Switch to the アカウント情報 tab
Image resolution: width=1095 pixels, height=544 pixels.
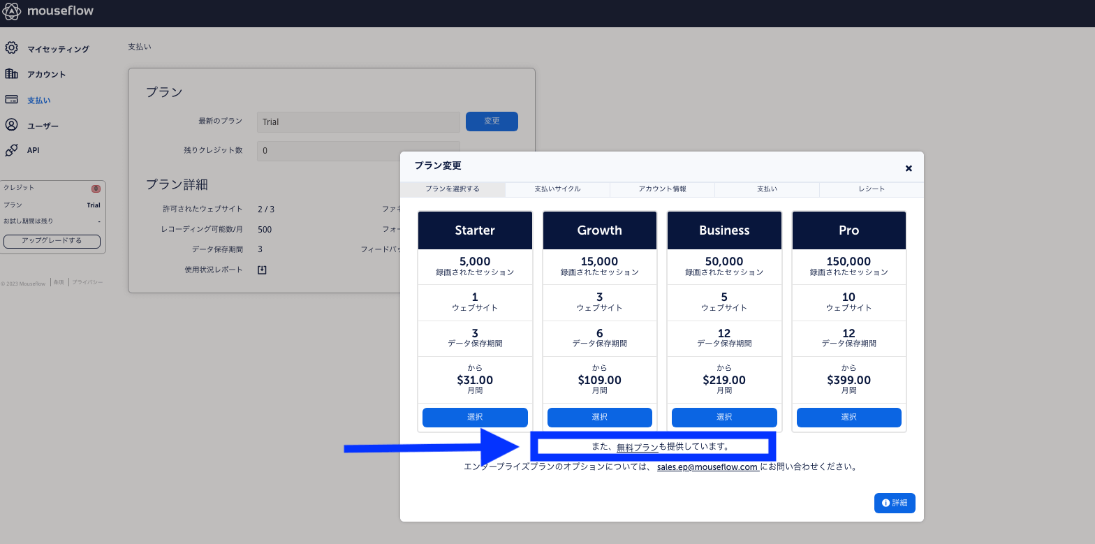click(662, 189)
